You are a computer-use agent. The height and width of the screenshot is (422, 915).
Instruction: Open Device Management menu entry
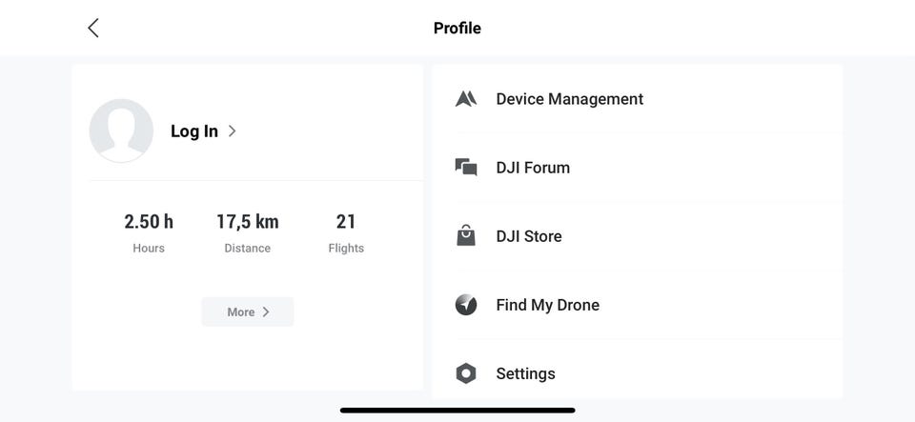(570, 99)
